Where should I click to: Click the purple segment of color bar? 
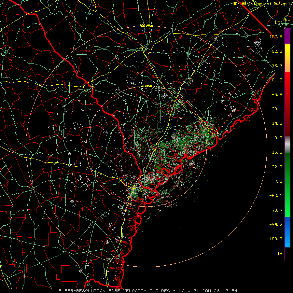[x=287, y=36]
